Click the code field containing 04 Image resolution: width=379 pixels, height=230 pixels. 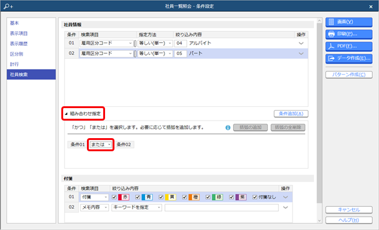181,43
